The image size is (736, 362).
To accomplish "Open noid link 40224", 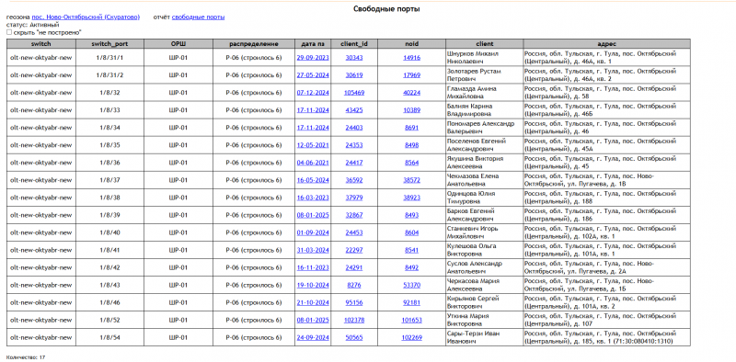I will tap(411, 93).
